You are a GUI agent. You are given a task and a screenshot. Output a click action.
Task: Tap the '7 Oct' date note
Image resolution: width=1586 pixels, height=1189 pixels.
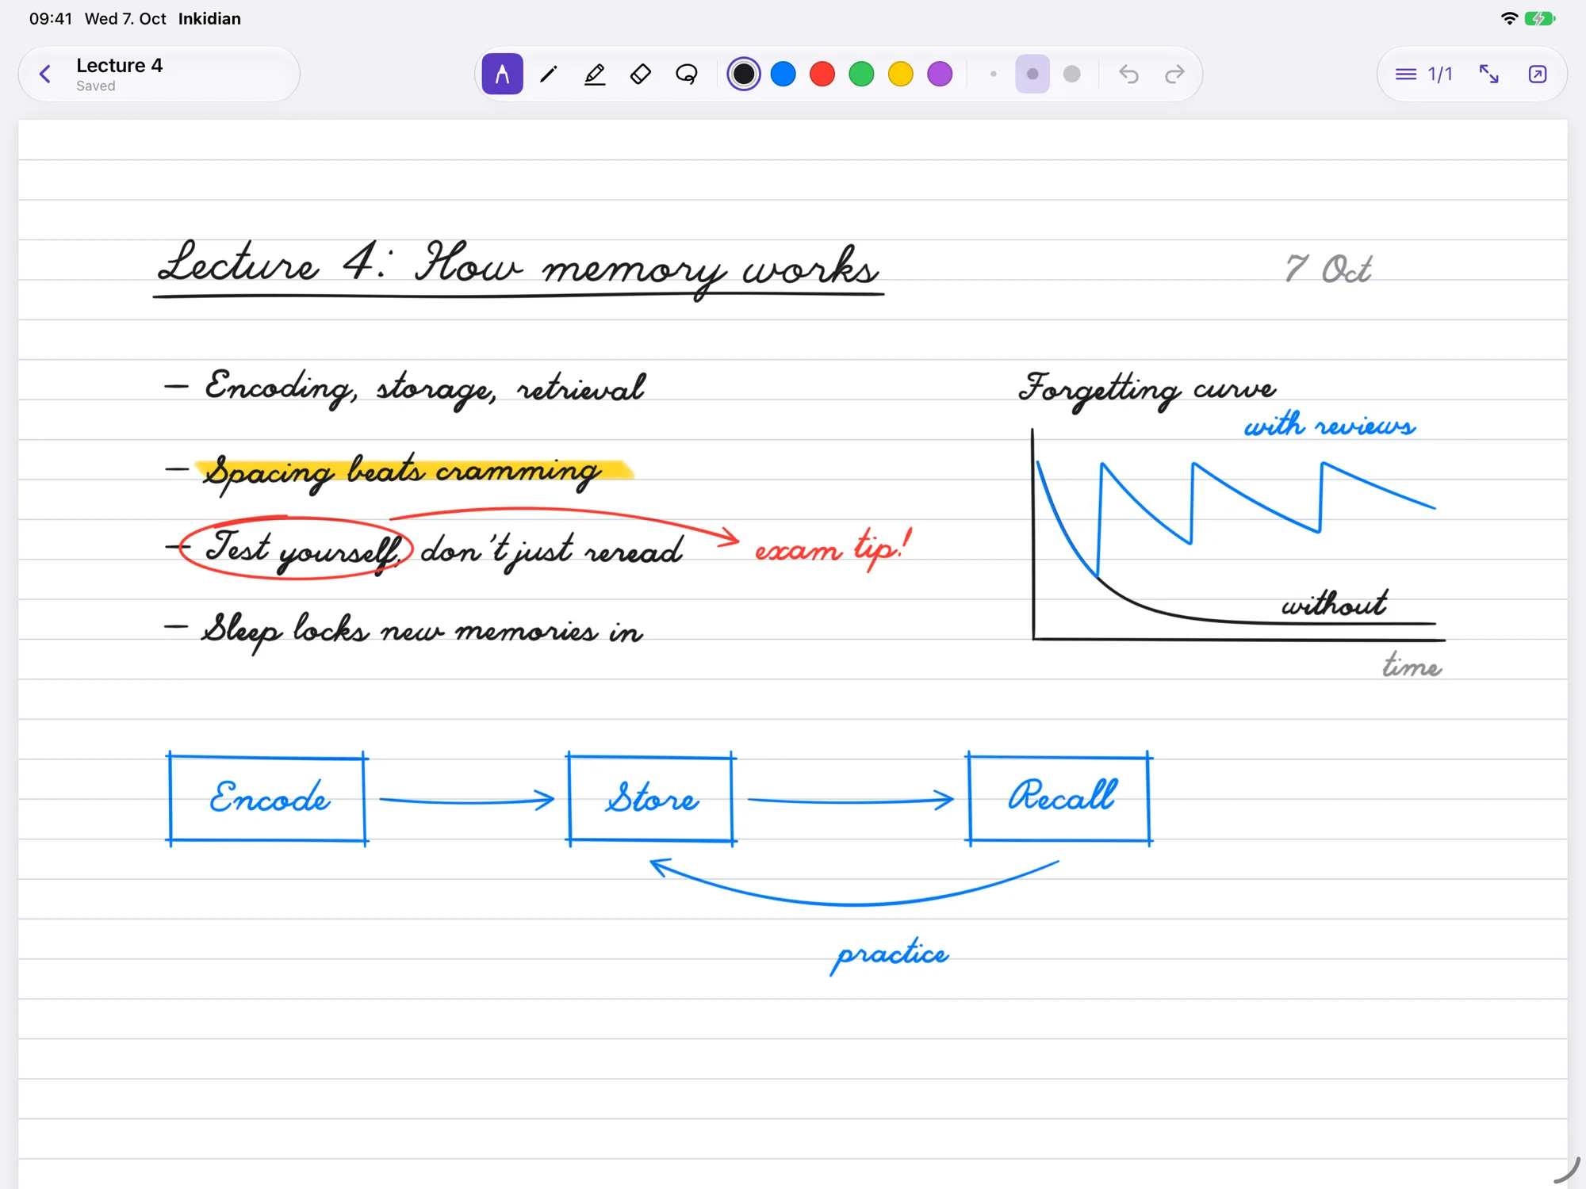(x=1327, y=269)
